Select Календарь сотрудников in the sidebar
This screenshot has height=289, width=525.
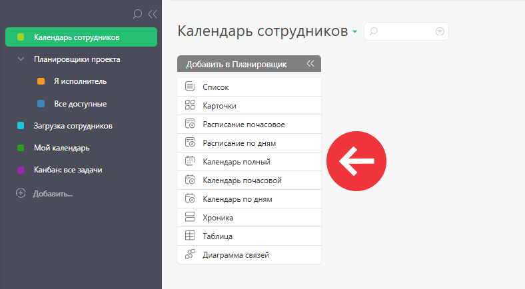click(81, 37)
